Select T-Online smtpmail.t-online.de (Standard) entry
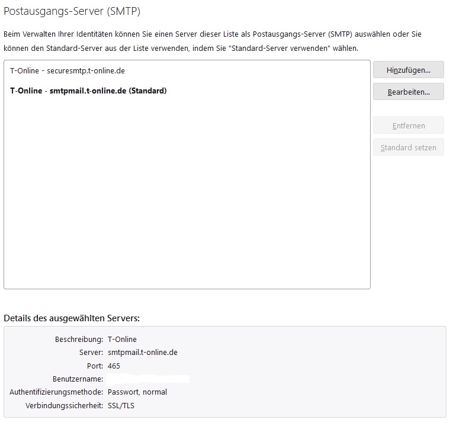Screen dimensions: 450x423 click(187, 91)
